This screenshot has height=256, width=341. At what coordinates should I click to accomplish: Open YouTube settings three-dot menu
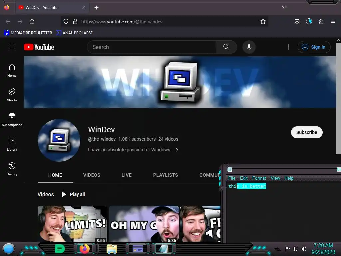pyautogui.click(x=288, y=47)
